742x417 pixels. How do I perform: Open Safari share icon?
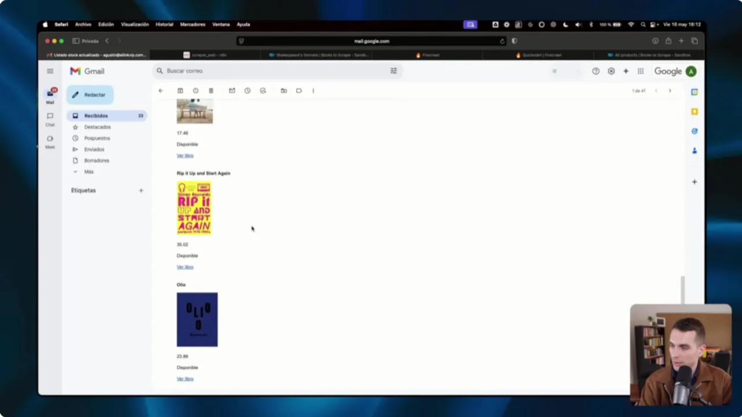[668, 41]
